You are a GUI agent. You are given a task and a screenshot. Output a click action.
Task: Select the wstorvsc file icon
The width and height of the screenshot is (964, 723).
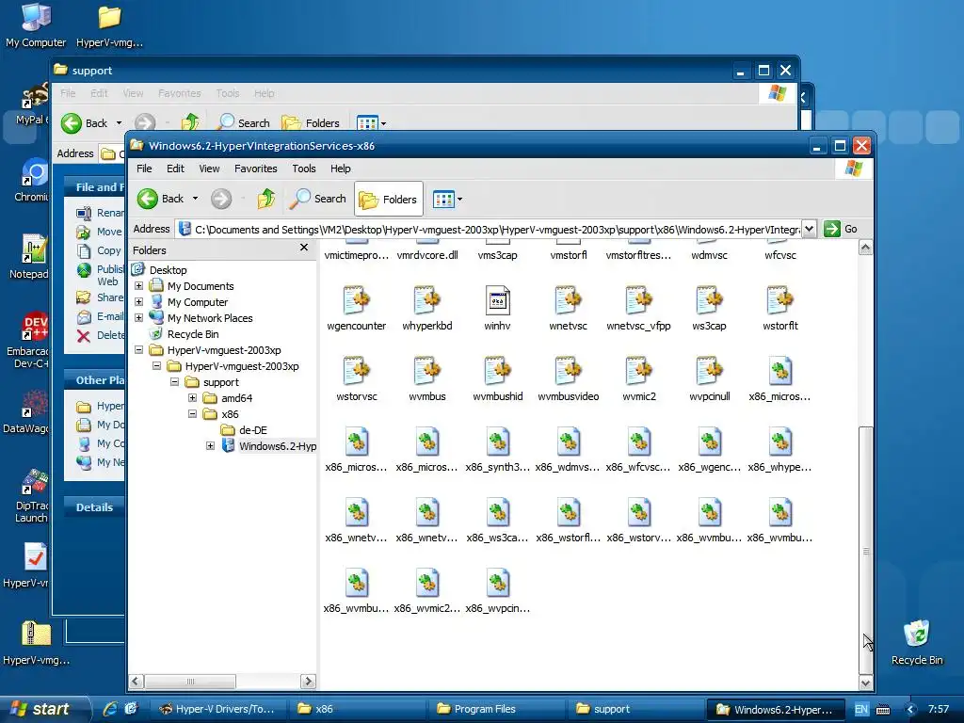(357, 372)
